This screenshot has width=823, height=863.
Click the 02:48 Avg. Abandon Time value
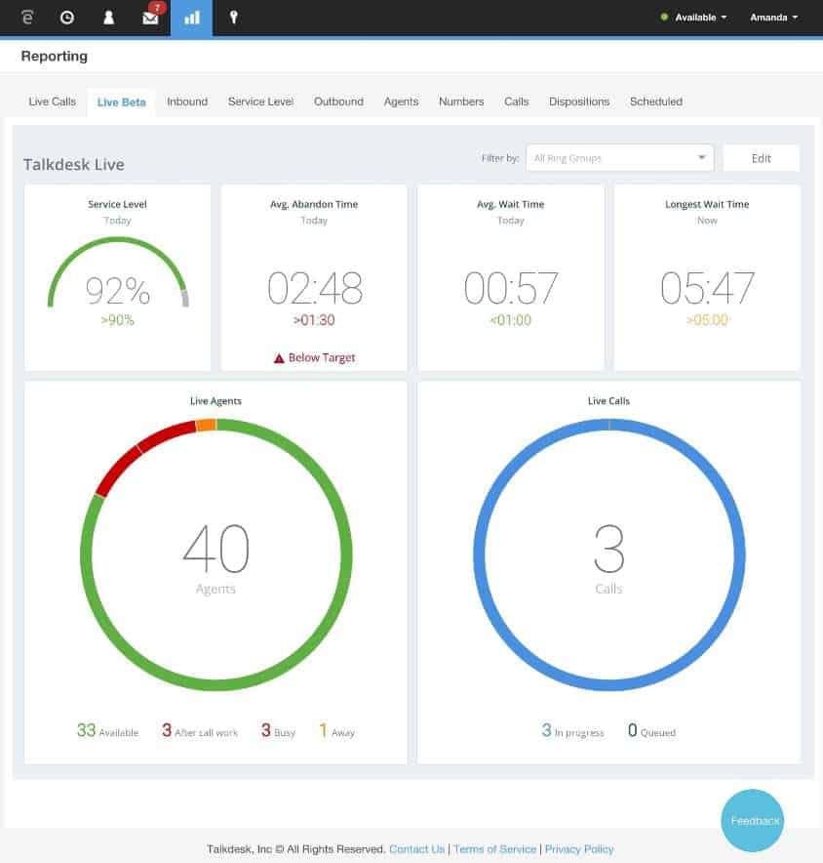[x=314, y=288]
